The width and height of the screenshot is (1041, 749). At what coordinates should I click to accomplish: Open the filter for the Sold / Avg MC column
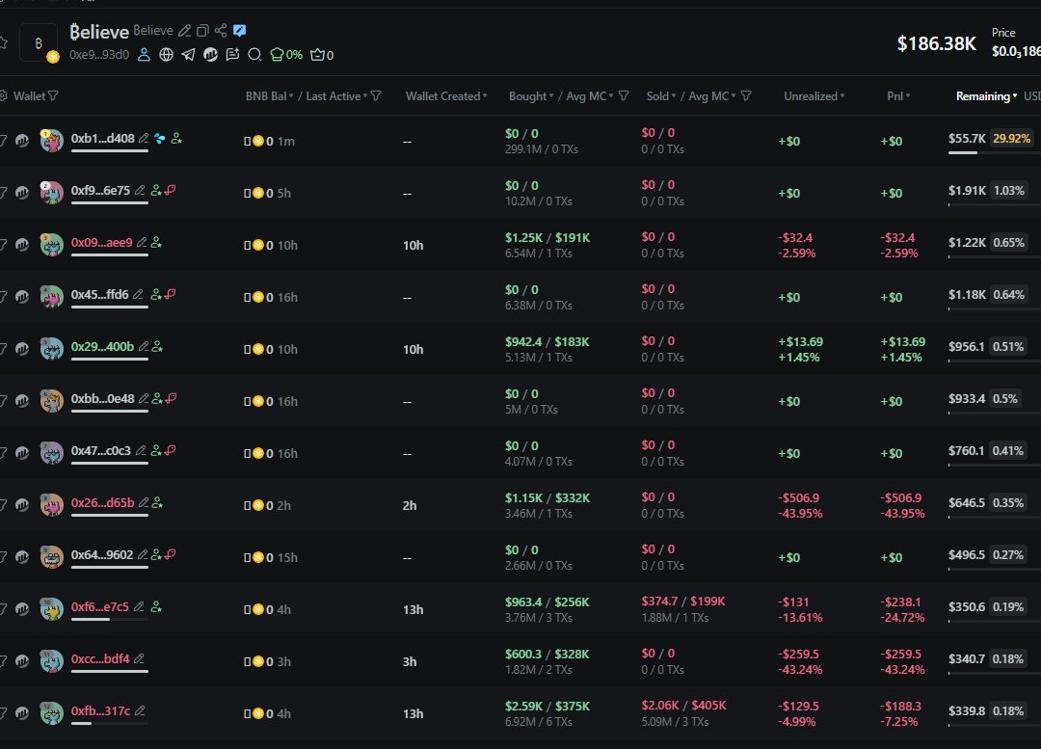746,96
